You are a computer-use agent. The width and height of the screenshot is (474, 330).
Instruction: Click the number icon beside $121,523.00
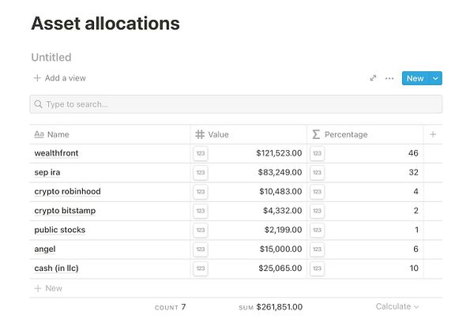[201, 153]
